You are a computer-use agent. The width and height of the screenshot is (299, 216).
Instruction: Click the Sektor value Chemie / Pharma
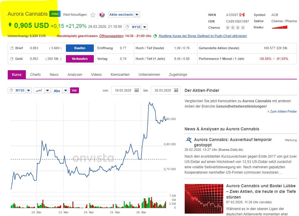[x=284, y=21]
